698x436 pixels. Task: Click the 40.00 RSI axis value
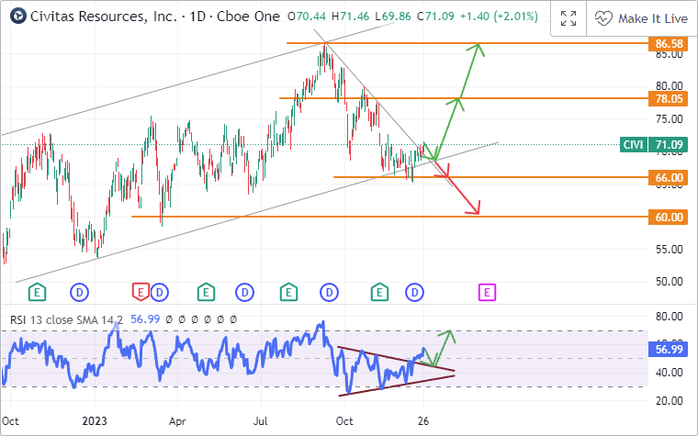[x=669, y=372]
